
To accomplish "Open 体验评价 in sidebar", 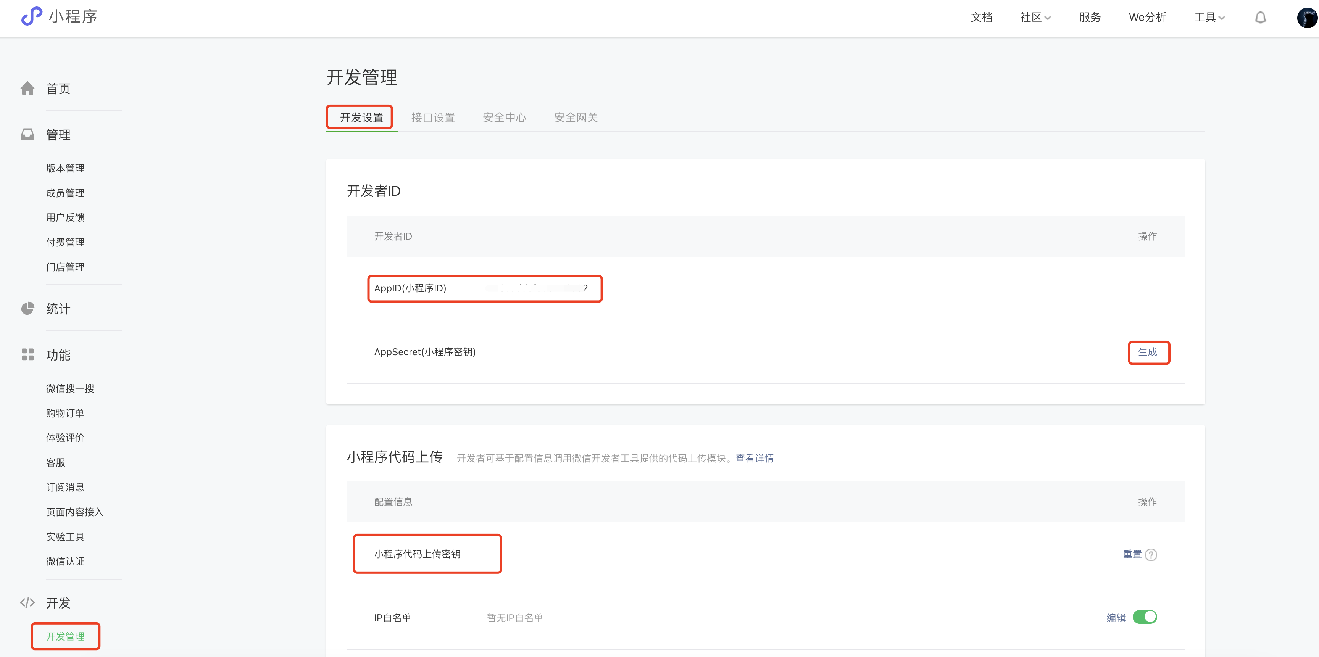I will click(65, 438).
